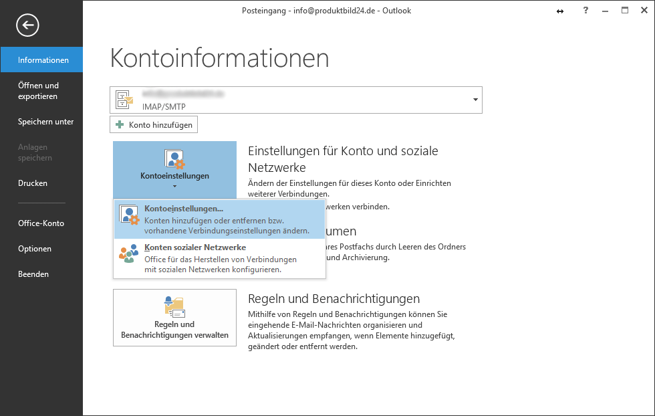Open Optionen from the left sidebar
655x416 pixels.
(x=35, y=249)
